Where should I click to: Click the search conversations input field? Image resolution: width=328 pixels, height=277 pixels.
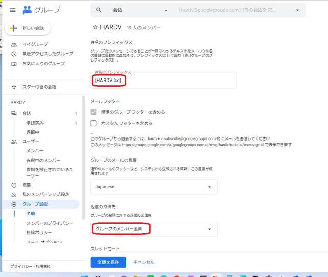pos(227,10)
